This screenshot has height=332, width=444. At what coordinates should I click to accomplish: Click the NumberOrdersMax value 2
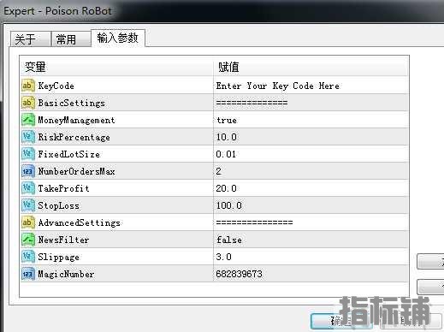(x=218, y=171)
